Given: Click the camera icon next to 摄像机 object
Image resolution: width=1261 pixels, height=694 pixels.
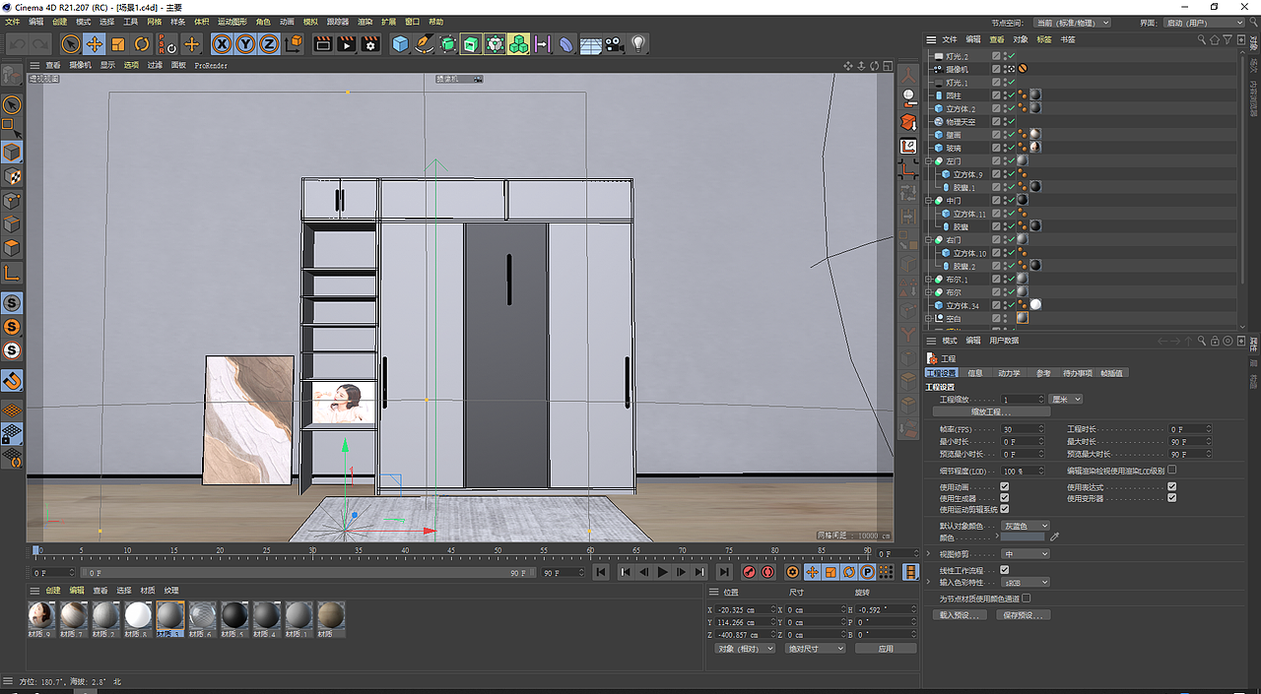Looking at the screenshot, I should coord(936,69).
